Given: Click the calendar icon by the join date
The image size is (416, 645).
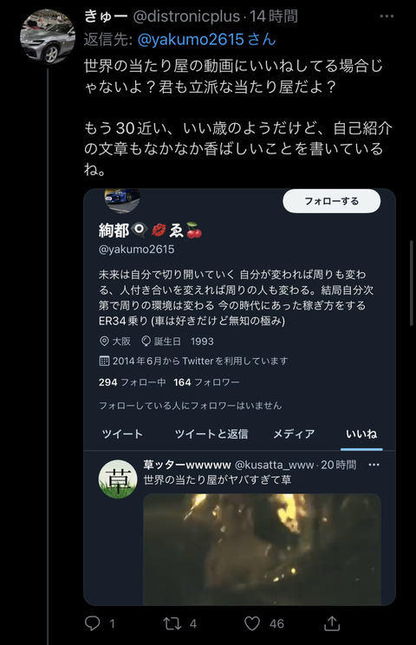Looking at the screenshot, I should [x=104, y=362].
